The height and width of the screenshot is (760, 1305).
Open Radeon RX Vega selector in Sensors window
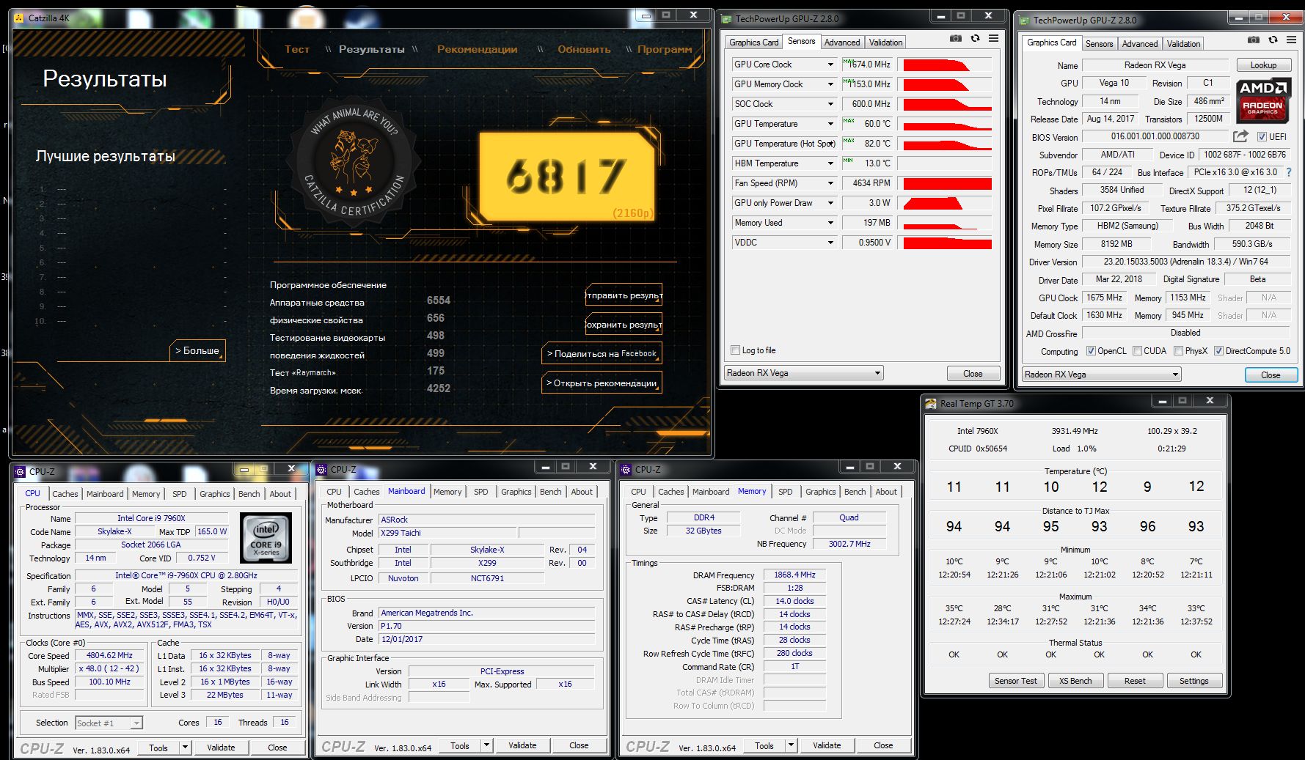coord(803,373)
